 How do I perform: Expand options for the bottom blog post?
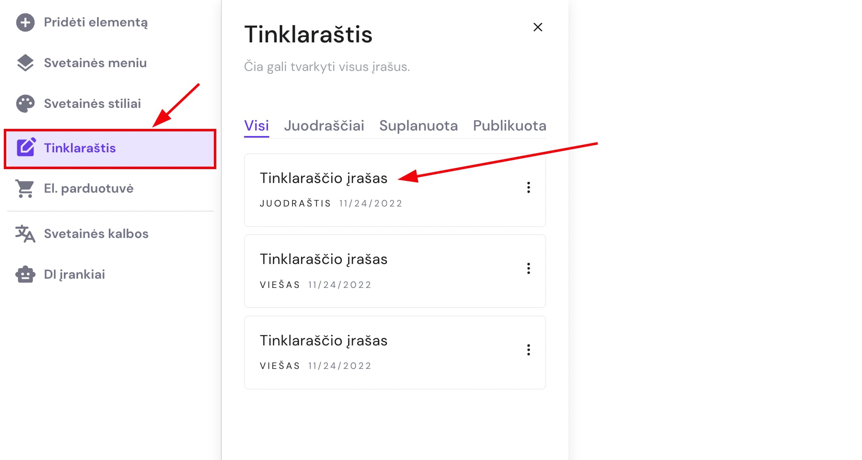(x=528, y=350)
